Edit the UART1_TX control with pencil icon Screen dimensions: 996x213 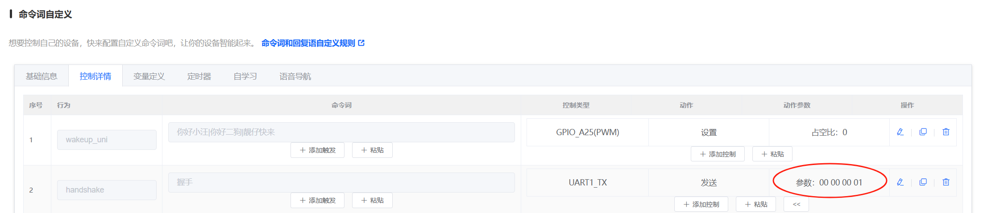click(x=900, y=182)
